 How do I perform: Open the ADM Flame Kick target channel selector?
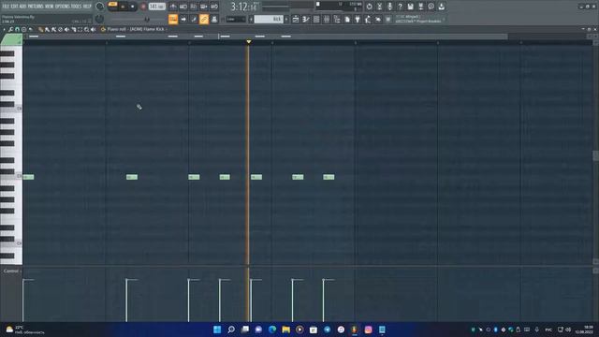pyautogui.click(x=149, y=29)
